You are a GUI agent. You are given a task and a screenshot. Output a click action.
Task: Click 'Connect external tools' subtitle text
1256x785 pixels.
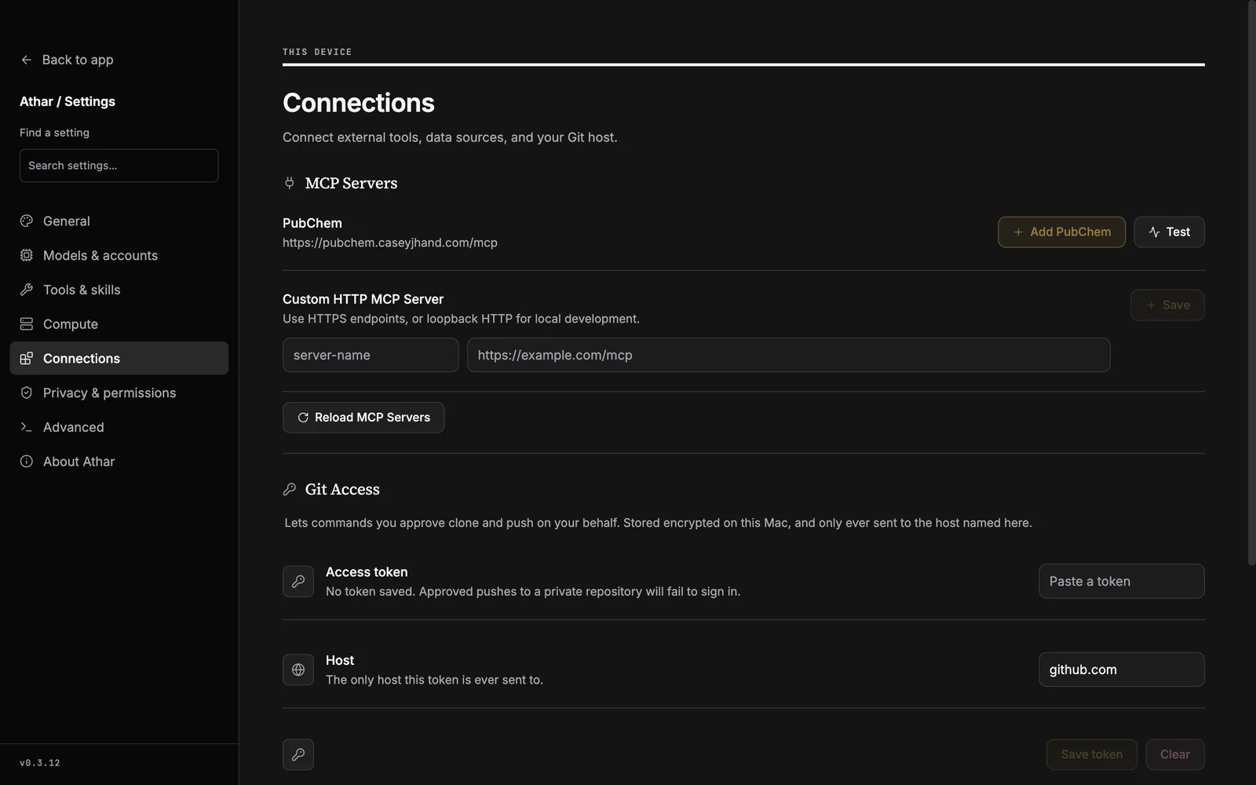click(450, 137)
